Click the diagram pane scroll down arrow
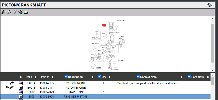 coord(213,70)
